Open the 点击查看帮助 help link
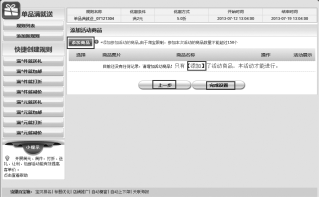The width and height of the screenshot is (319, 197). (15, 175)
